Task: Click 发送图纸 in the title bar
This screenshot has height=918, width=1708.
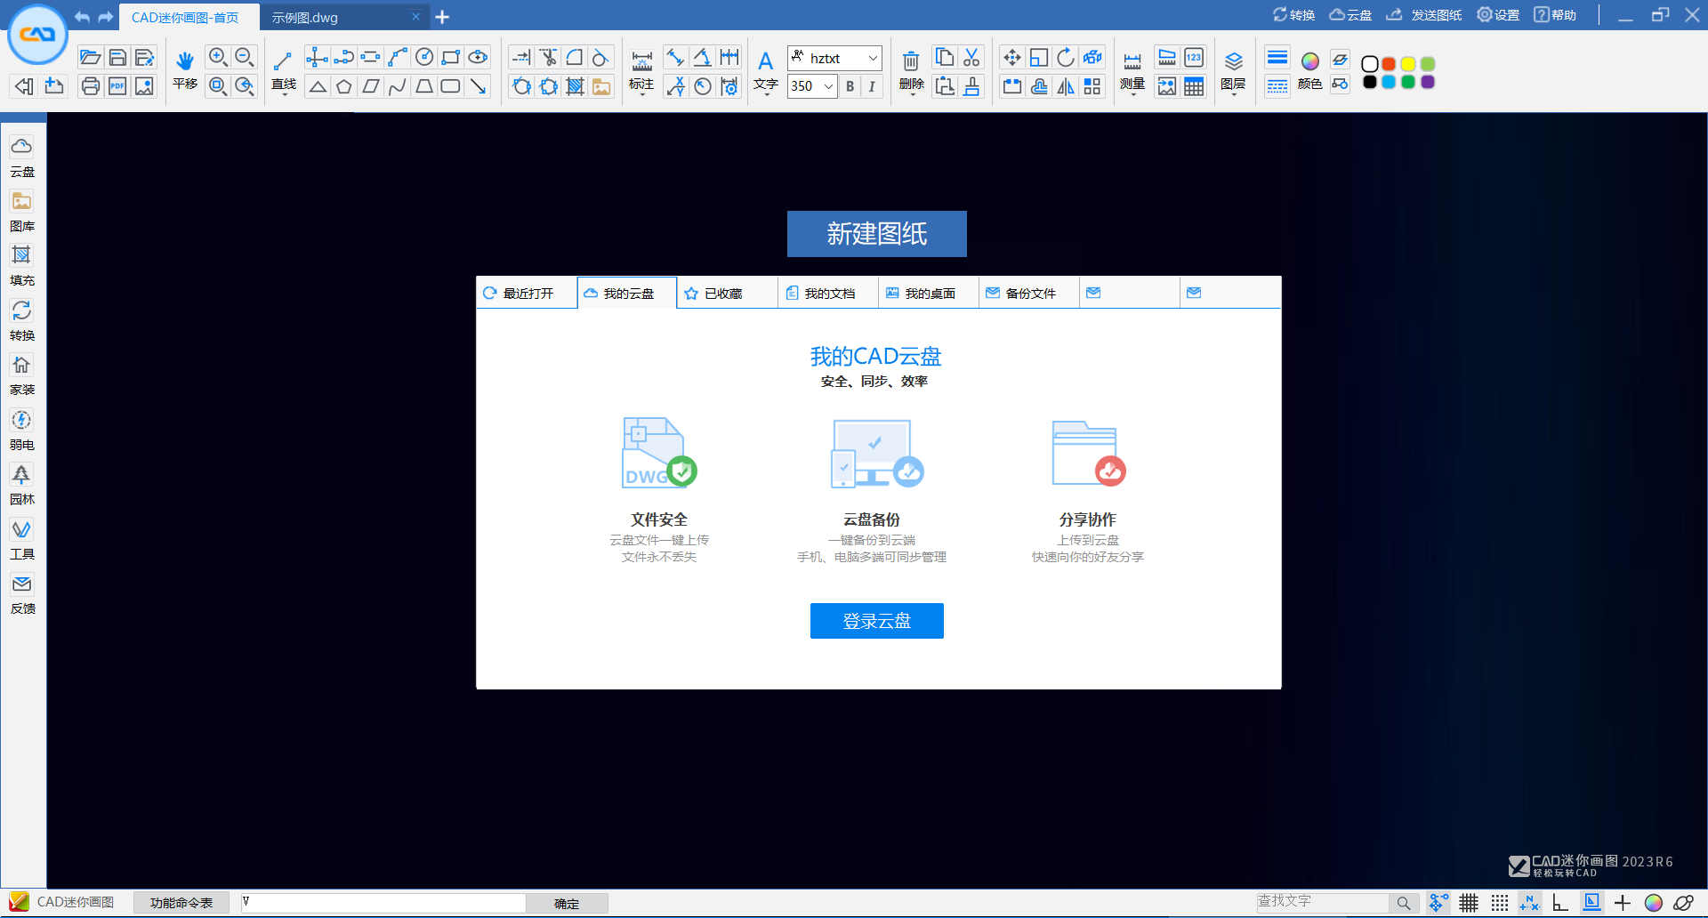Action: tap(1424, 15)
